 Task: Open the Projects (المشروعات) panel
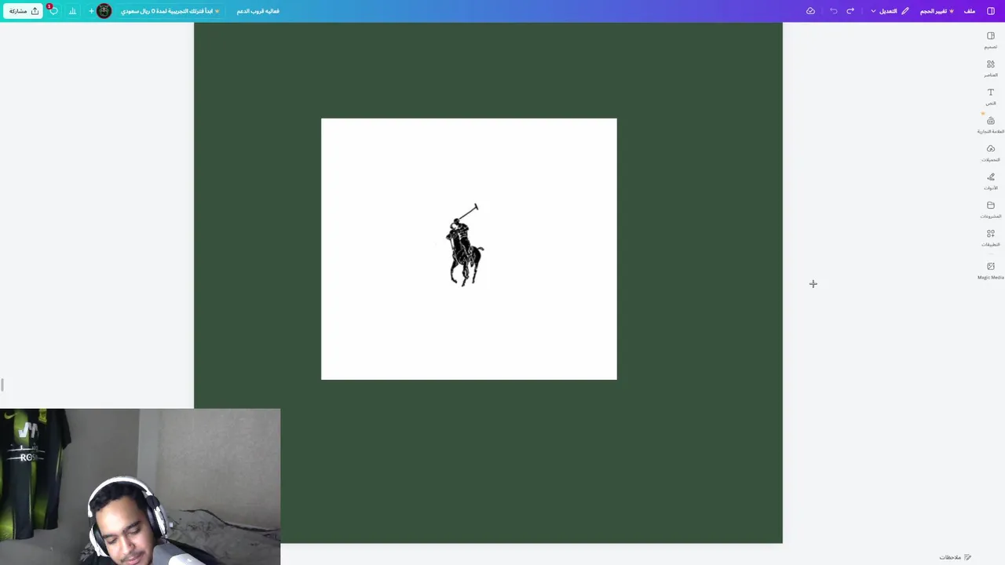pos(990,210)
